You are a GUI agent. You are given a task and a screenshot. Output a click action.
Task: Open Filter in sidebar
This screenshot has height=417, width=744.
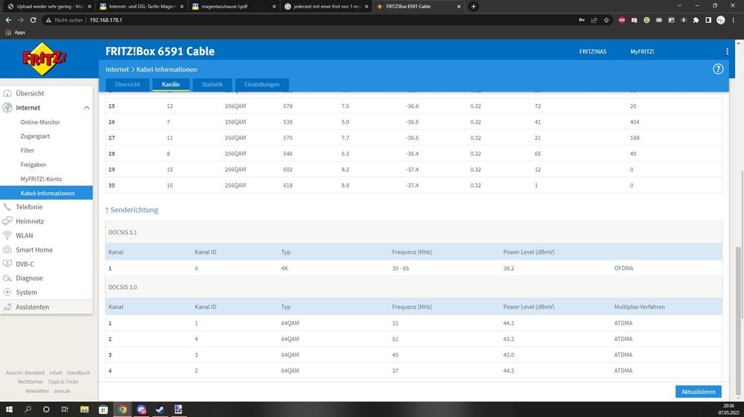pos(28,150)
